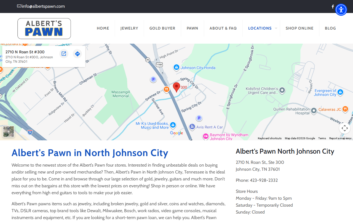The height and width of the screenshot is (221, 353).
Task: Open the Locations menu item
Action: point(260,28)
